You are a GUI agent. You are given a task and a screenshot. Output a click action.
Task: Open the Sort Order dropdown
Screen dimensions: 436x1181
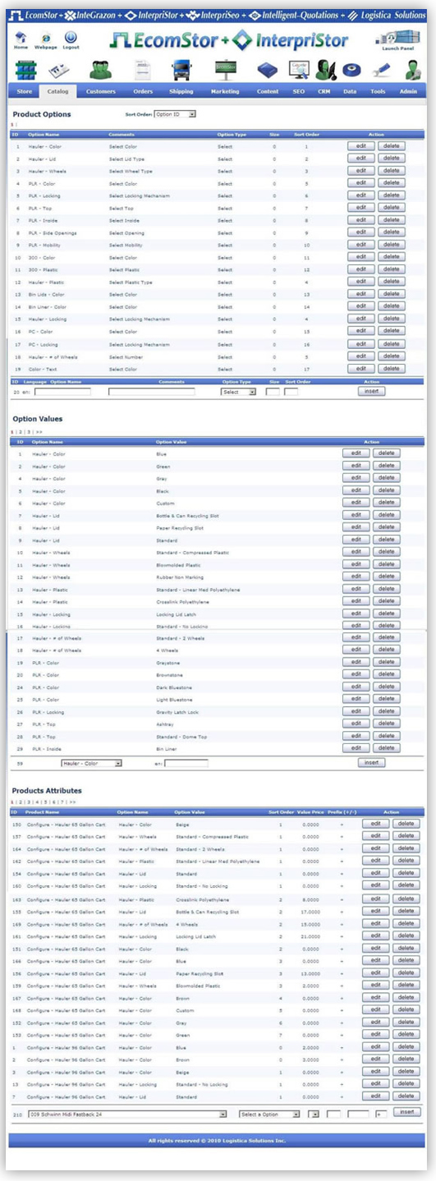[175, 114]
